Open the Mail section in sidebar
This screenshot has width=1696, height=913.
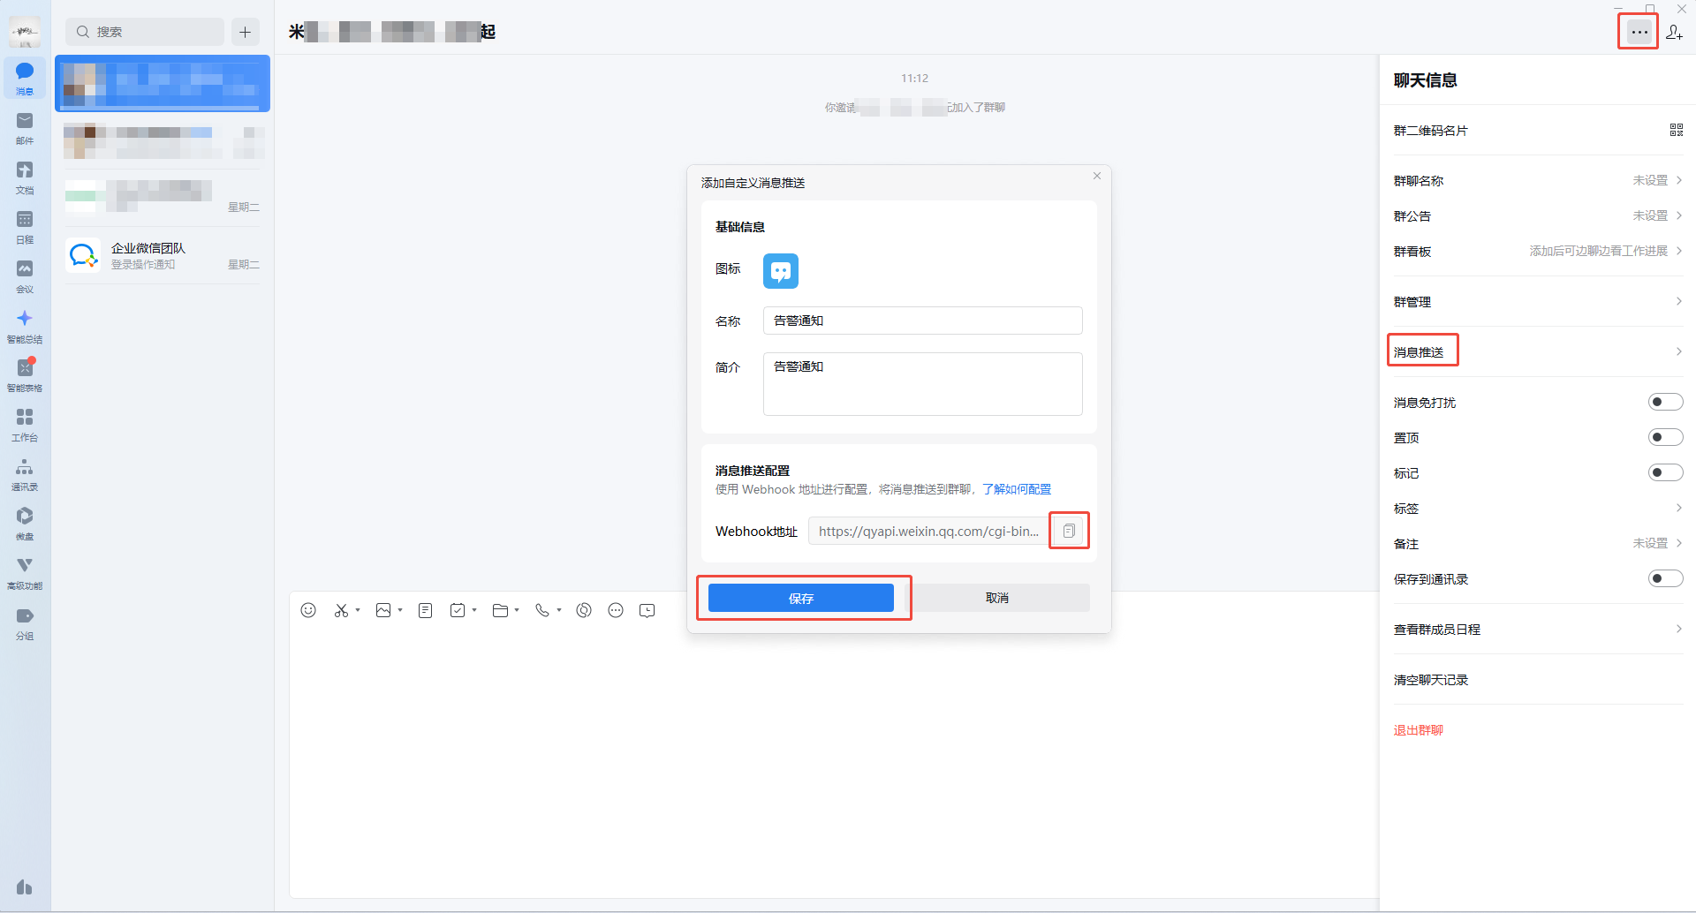click(x=25, y=126)
